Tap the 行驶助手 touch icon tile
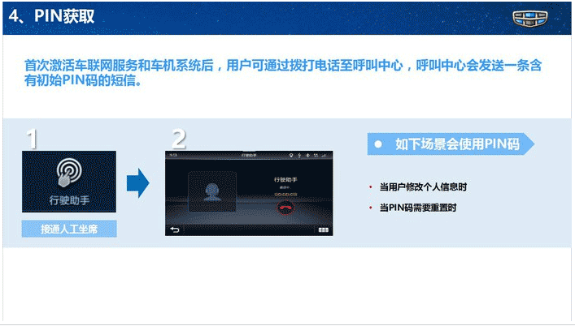Screen dimensions: 575x326 69,182
